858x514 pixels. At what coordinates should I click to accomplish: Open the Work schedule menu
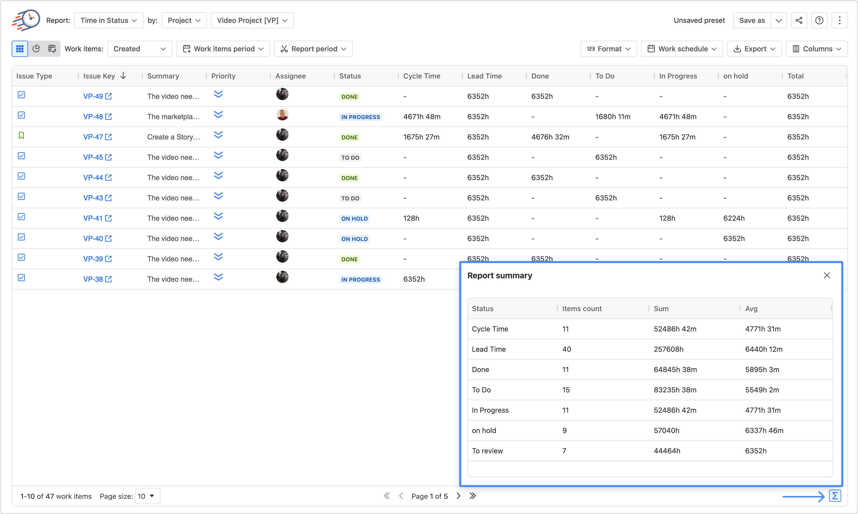pos(682,49)
